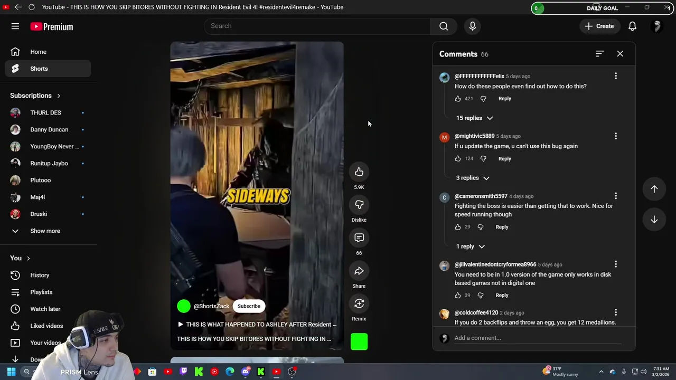Go back using browser back arrow
Image resolution: width=676 pixels, height=380 pixels.
pos(18,7)
